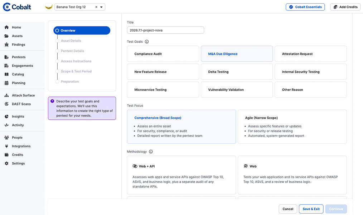Click Save & Exit
363x215 pixels.
pos(311,209)
